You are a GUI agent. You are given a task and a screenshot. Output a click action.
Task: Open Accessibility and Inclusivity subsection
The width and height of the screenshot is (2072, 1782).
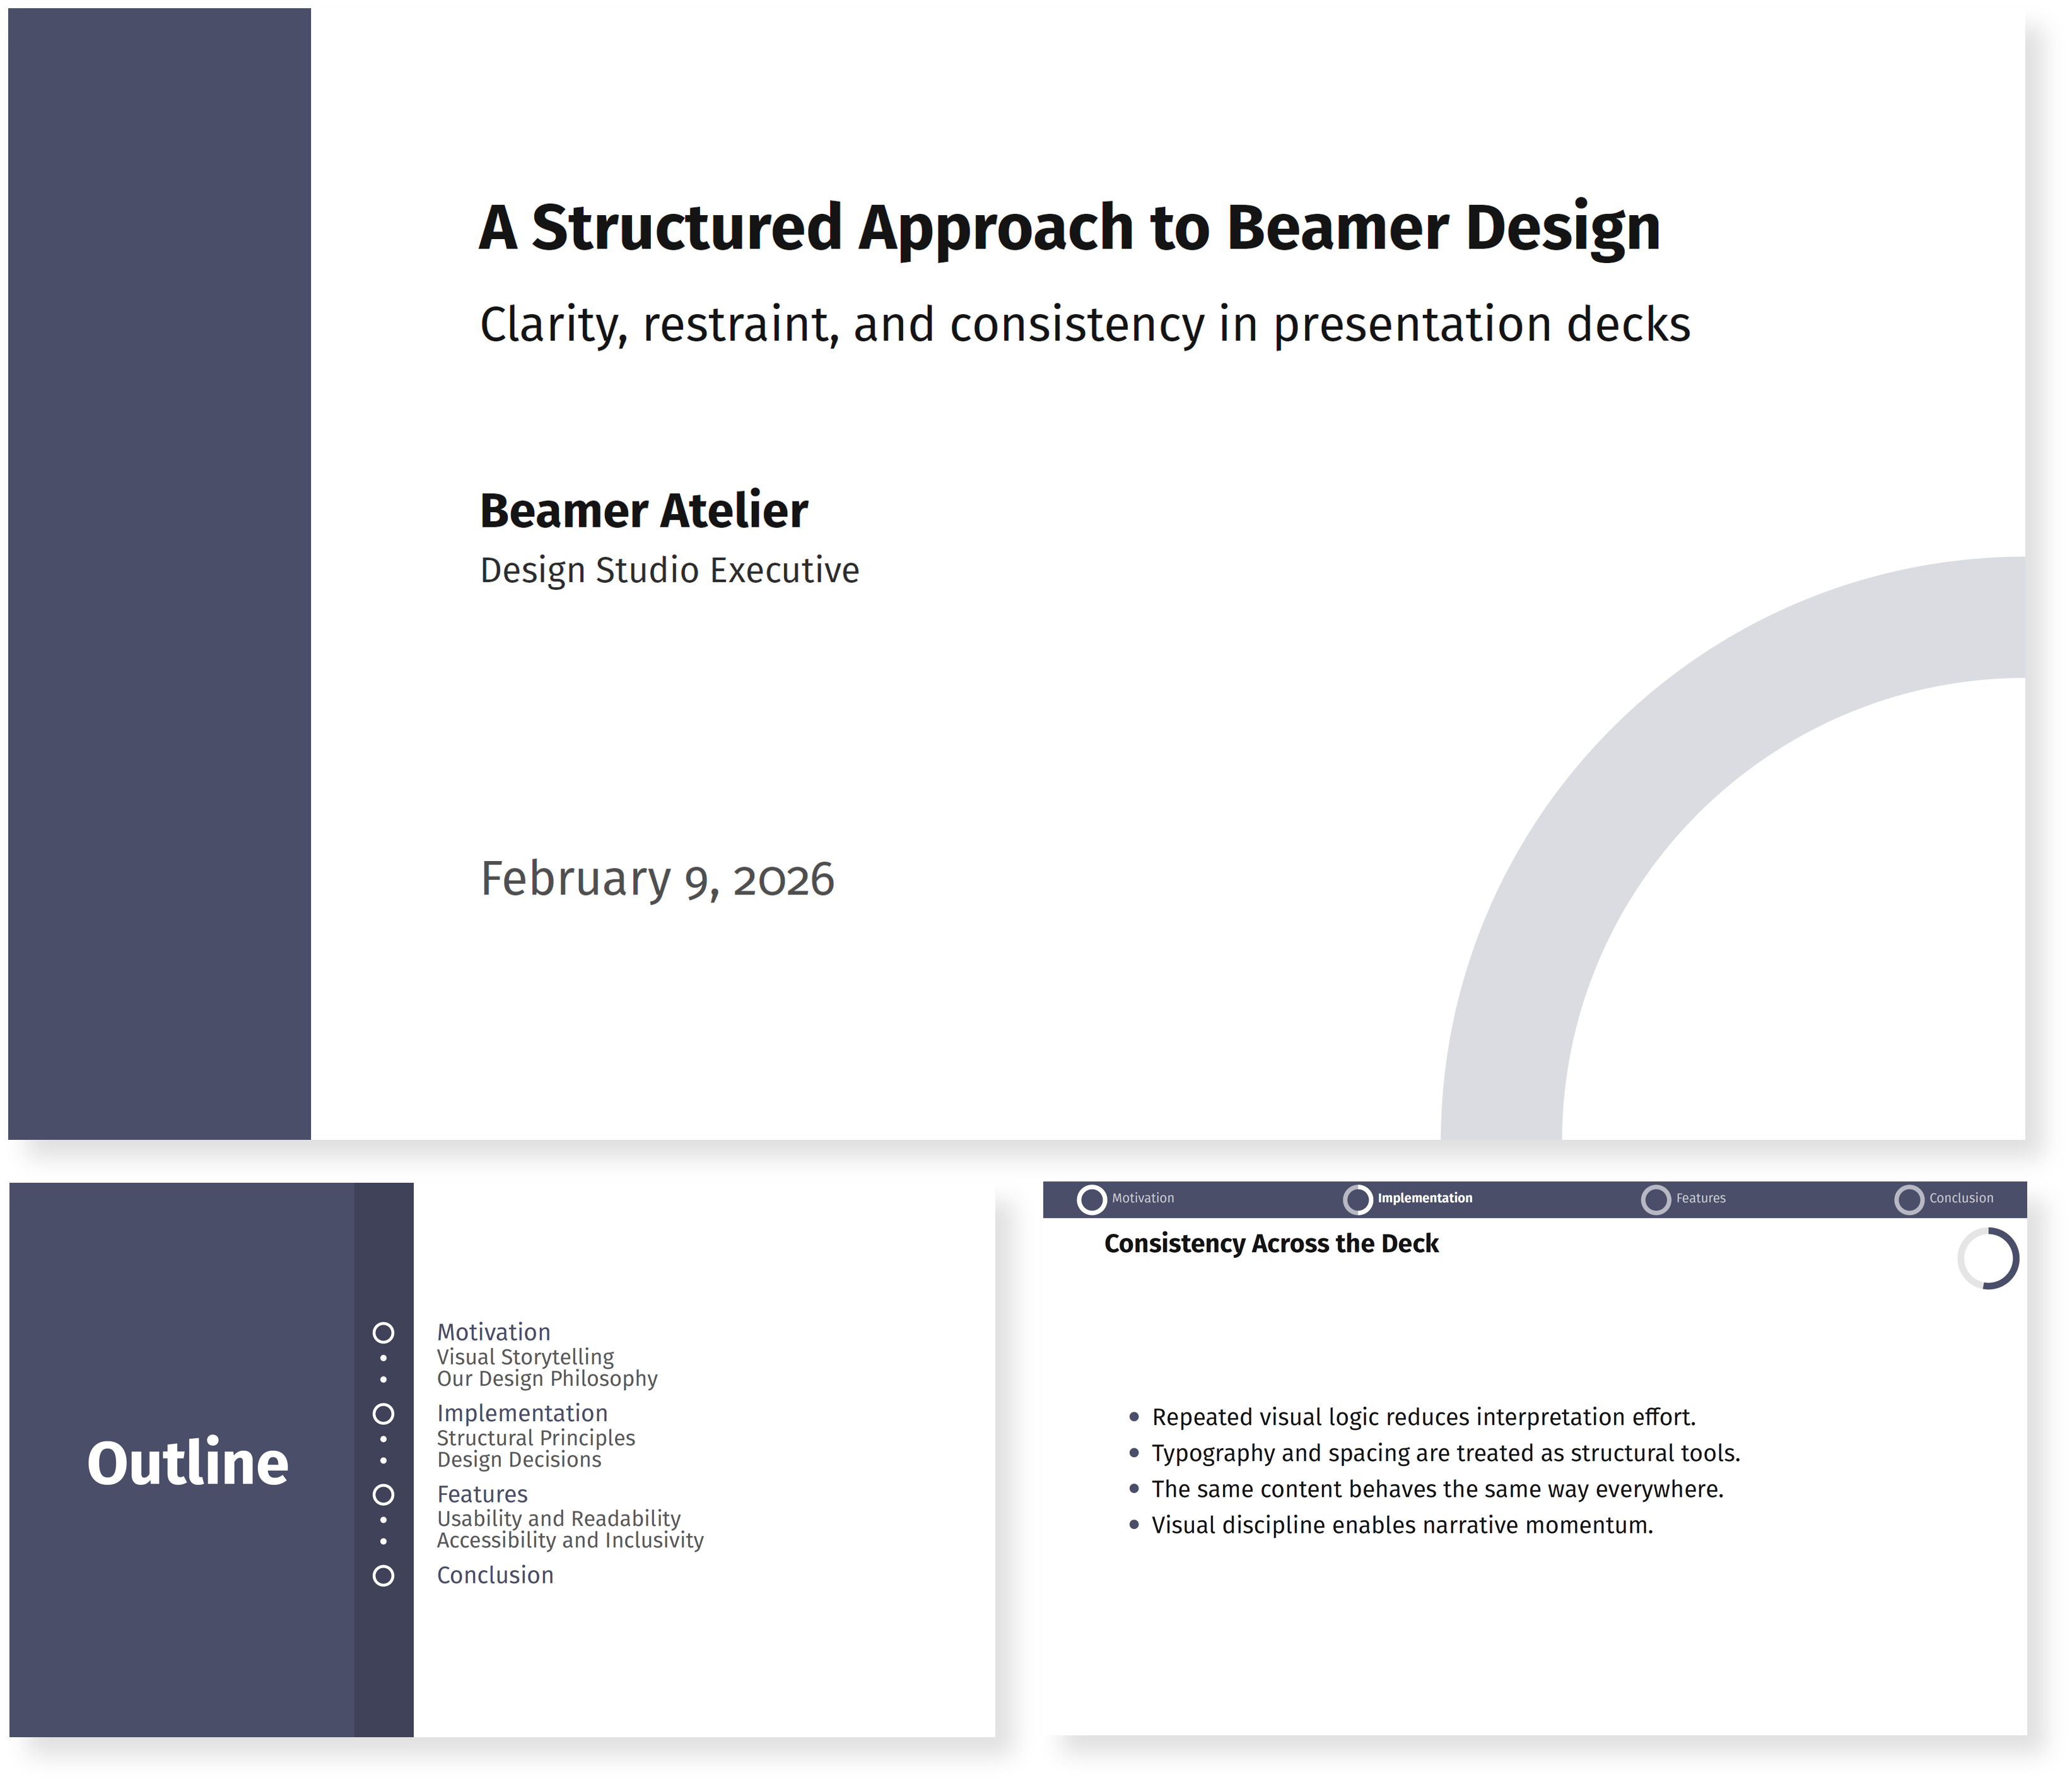[570, 1540]
